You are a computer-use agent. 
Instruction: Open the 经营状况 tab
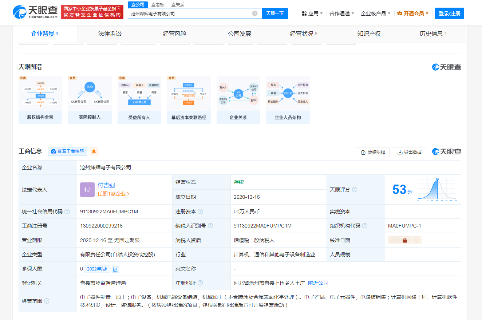click(x=304, y=34)
